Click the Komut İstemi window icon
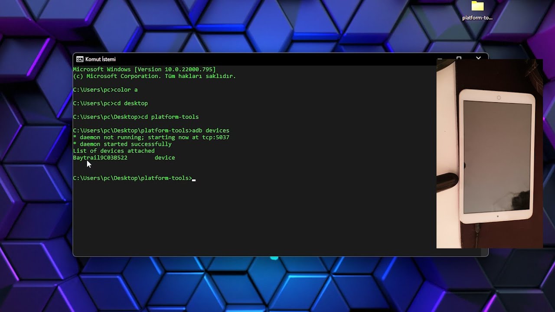This screenshot has width=555, height=312. (80, 59)
